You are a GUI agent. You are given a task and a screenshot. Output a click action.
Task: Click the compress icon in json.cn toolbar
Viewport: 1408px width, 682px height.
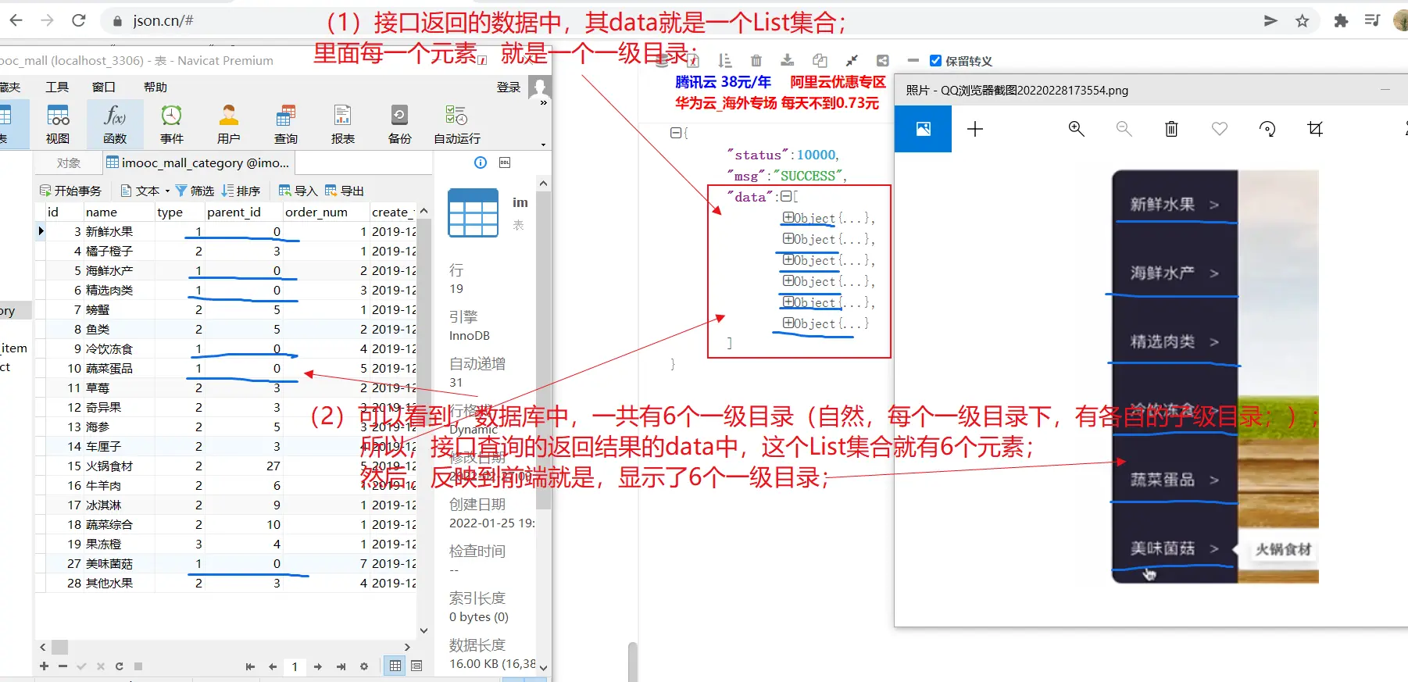point(852,61)
